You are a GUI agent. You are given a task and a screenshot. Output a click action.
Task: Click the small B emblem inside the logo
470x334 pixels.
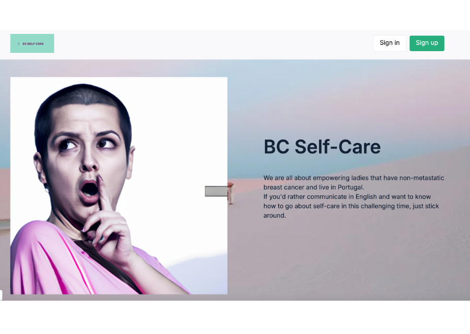(x=19, y=44)
